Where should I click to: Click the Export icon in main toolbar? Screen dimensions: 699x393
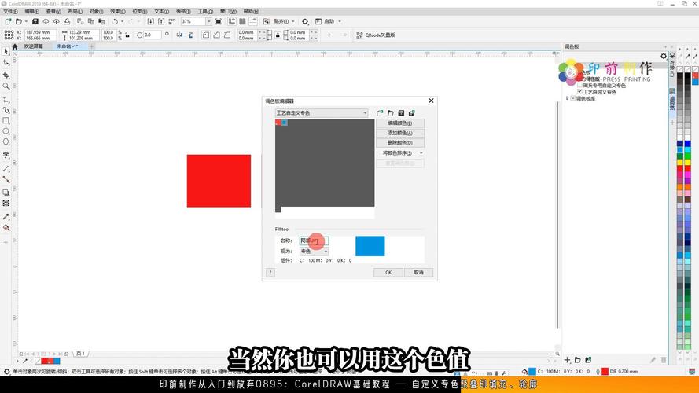(161, 21)
